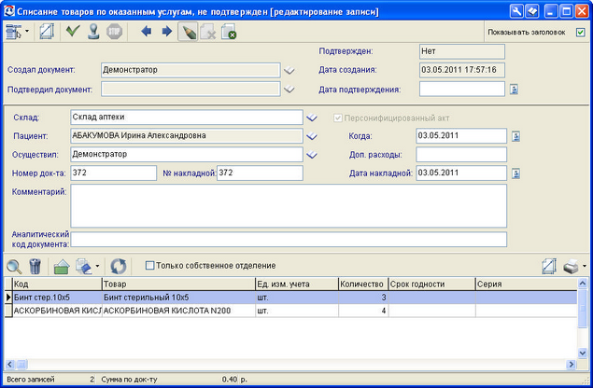The width and height of the screenshot is (593, 388).
Task: Expand dropdown arrow beside copy documents icon
Action: coord(97,266)
